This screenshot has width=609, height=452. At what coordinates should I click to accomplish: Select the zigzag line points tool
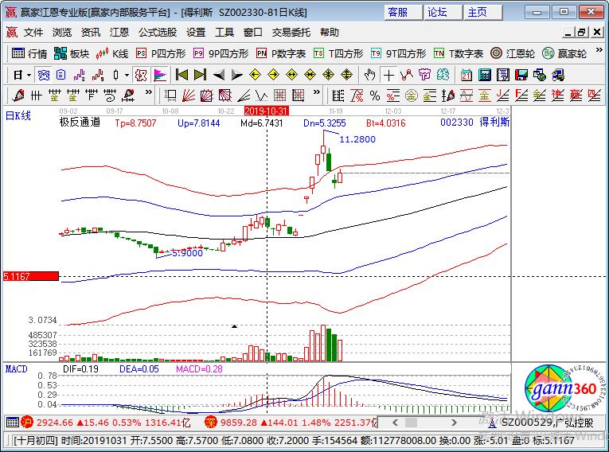[407, 75]
